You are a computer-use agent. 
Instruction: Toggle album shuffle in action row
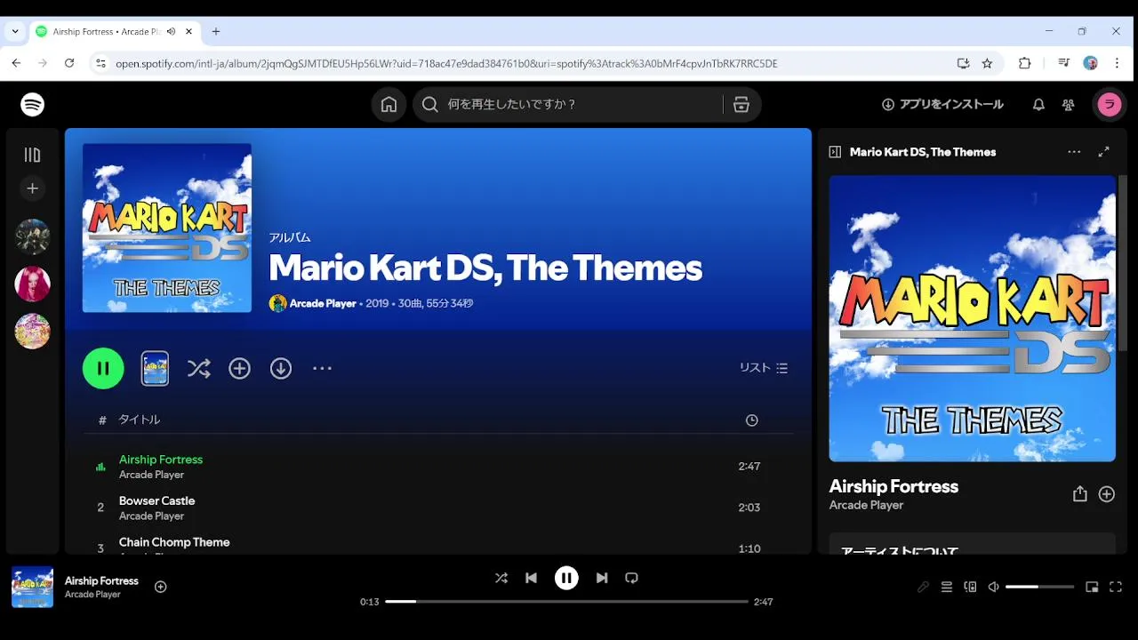(x=198, y=368)
